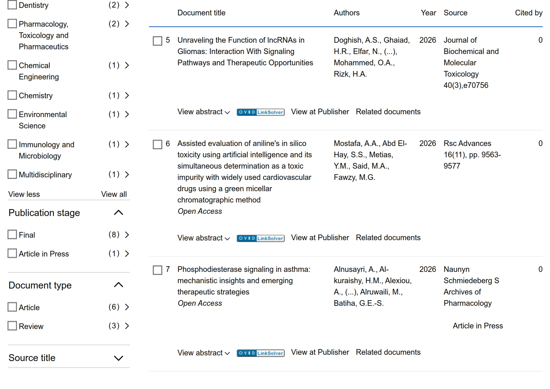The width and height of the screenshot is (550, 389).
Task: Click arrow next to Chemistry filter
Action: pos(127,95)
